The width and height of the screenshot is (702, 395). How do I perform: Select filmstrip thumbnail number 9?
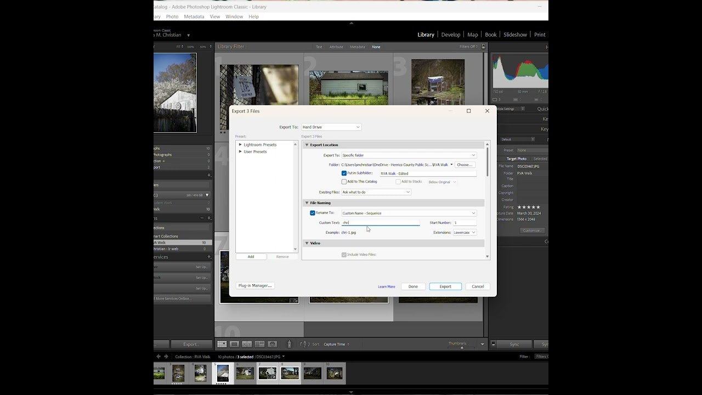[313, 374]
